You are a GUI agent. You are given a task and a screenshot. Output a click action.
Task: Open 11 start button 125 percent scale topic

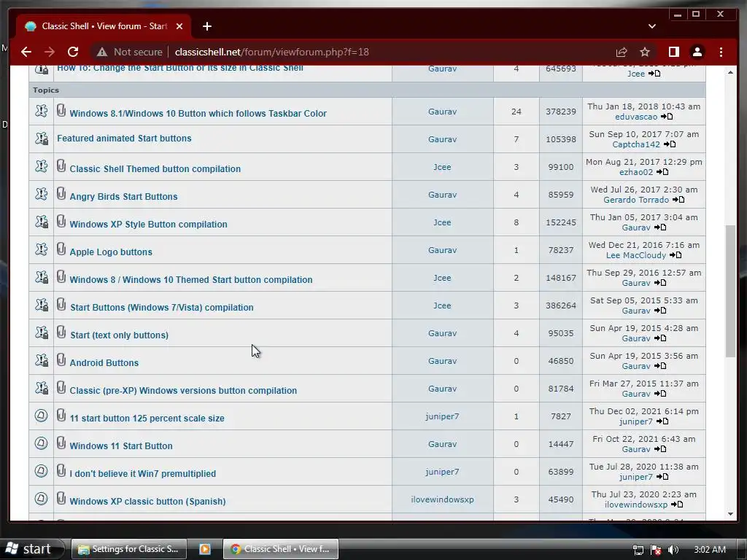(147, 418)
